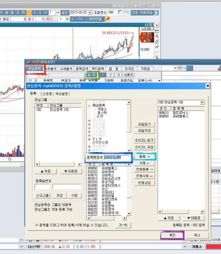The width and height of the screenshot is (221, 254).
Task: Click the T icon in chart title bar
Action: tap(127, 6)
